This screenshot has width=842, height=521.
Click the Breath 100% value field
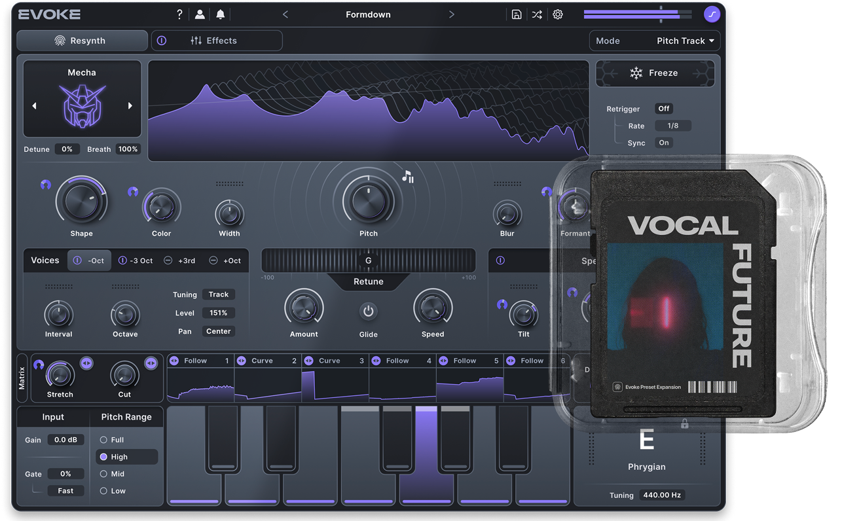click(x=128, y=149)
